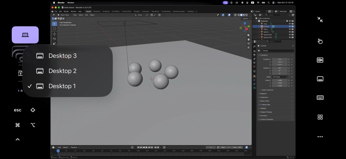The image size is (346, 159).
Task: Hide Area light via its eye icon
Action: [x=290, y=24]
